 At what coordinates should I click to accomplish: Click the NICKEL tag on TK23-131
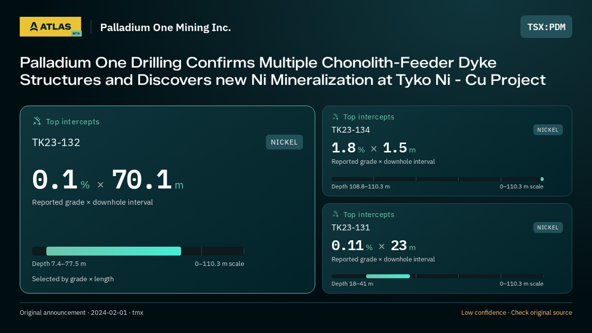pos(548,227)
